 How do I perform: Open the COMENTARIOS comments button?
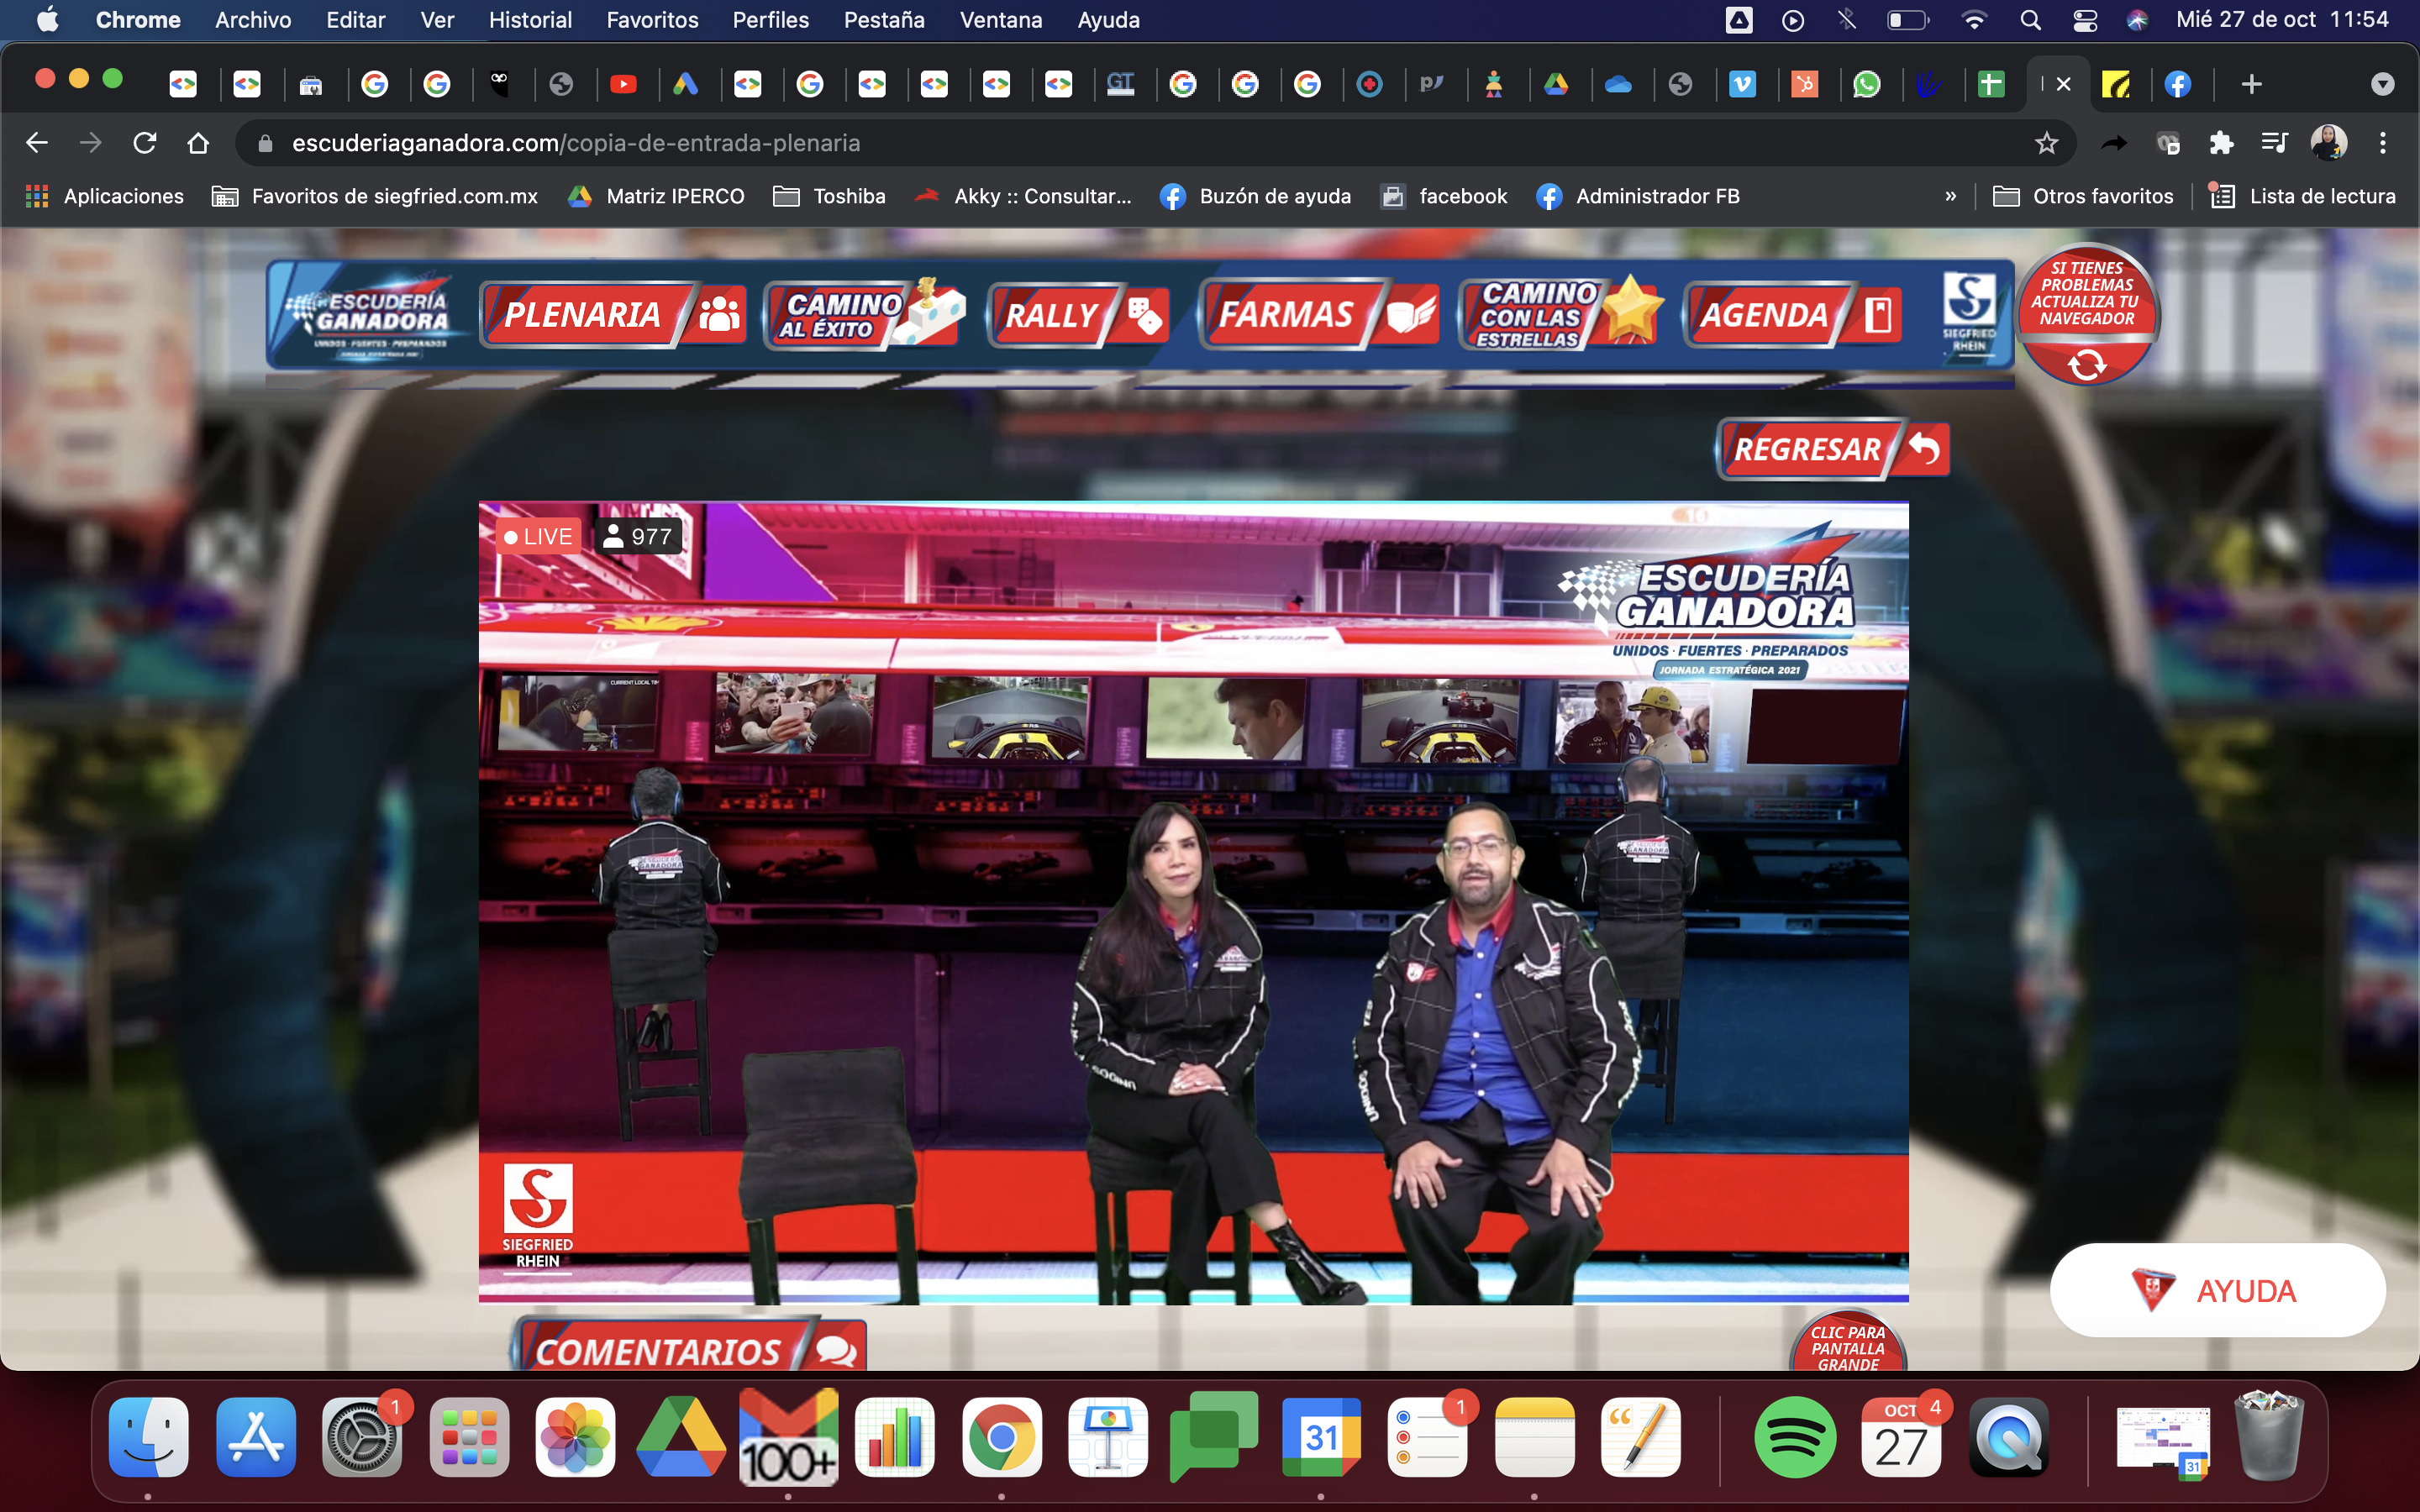click(x=689, y=1346)
